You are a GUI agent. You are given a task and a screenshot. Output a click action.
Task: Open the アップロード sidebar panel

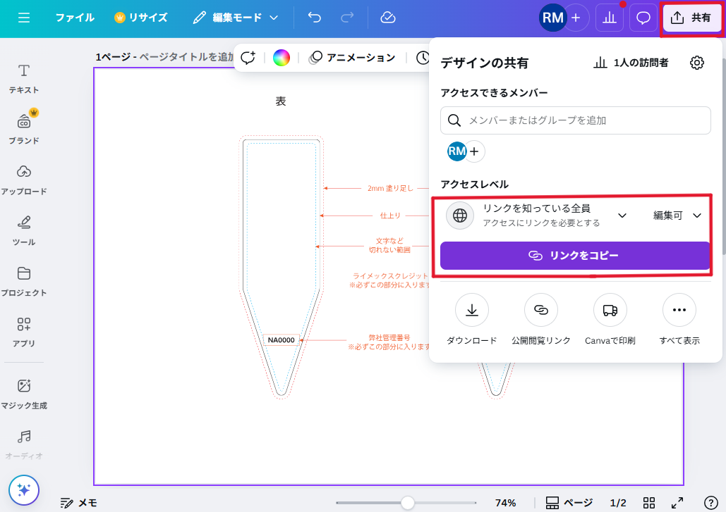[x=24, y=179]
